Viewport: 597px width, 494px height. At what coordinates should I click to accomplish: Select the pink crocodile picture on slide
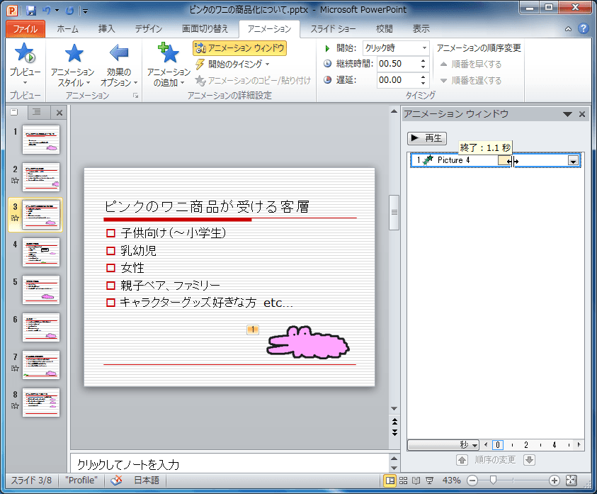pyautogui.click(x=307, y=342)
